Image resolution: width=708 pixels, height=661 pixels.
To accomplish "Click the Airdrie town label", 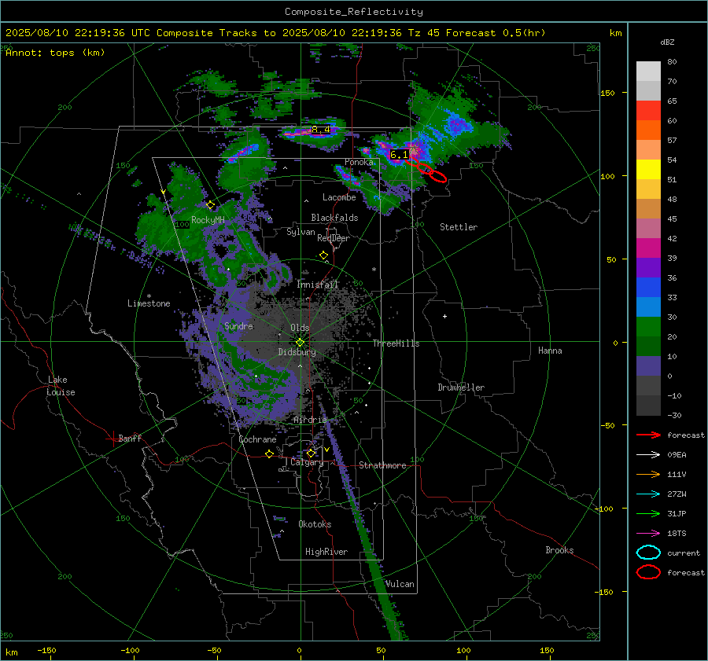I will (x=310, y=420).
